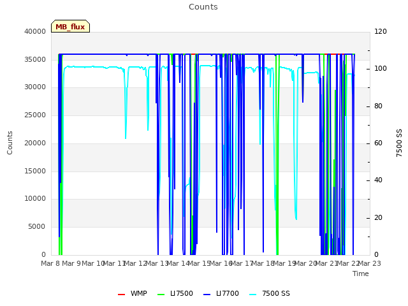
Task: Click the Mar 18 date tick
Action: (263, 263)
